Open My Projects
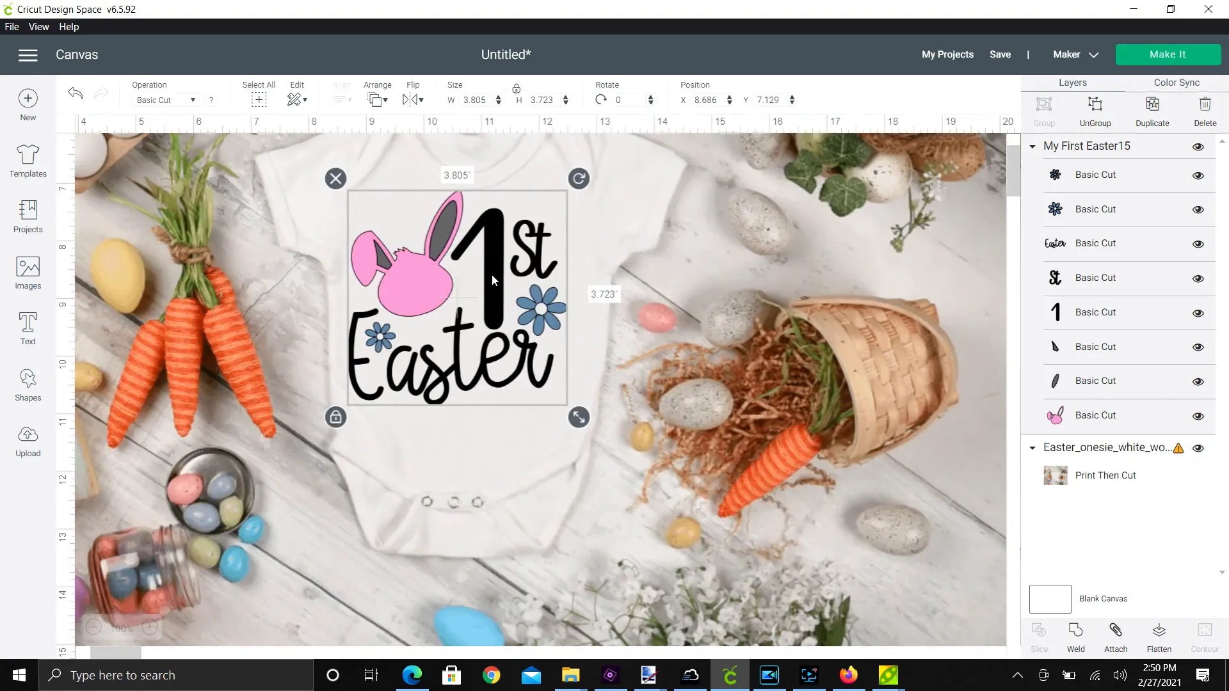Viewport: 1229px width, 691px height. click(x=947, y=54)
